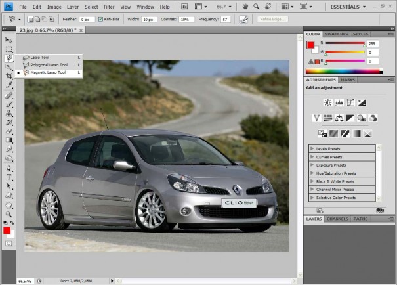Add an Exposure adjustment

(362, 102)
